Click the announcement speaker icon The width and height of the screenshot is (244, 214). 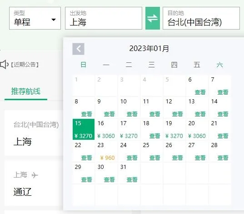pos(4,64)
